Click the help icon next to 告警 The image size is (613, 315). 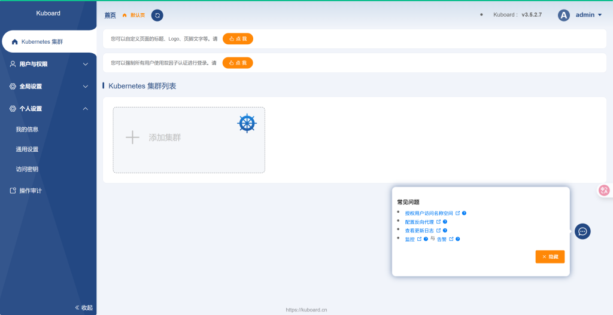tap(457, 239)
